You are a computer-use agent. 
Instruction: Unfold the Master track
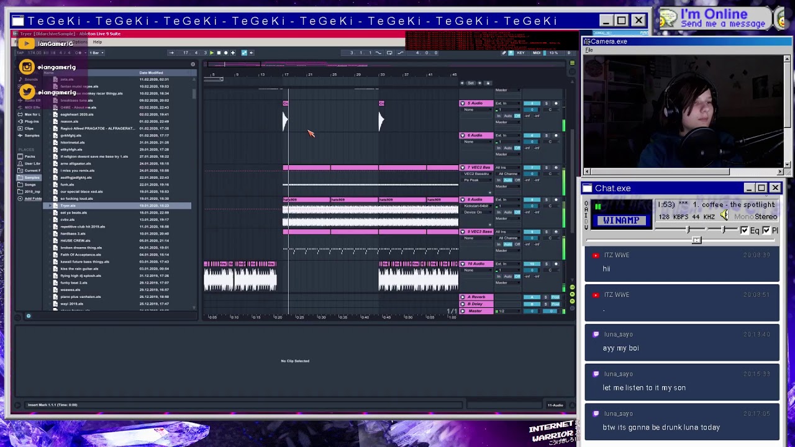click(463, 311)
